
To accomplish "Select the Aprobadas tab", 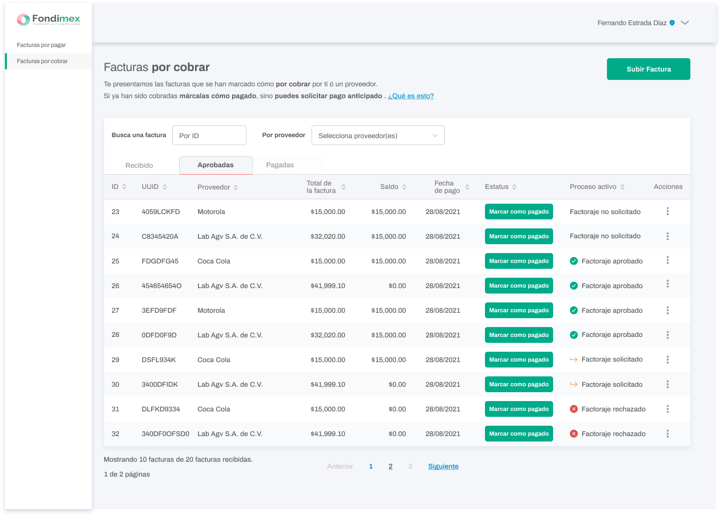I will [216, 165].
